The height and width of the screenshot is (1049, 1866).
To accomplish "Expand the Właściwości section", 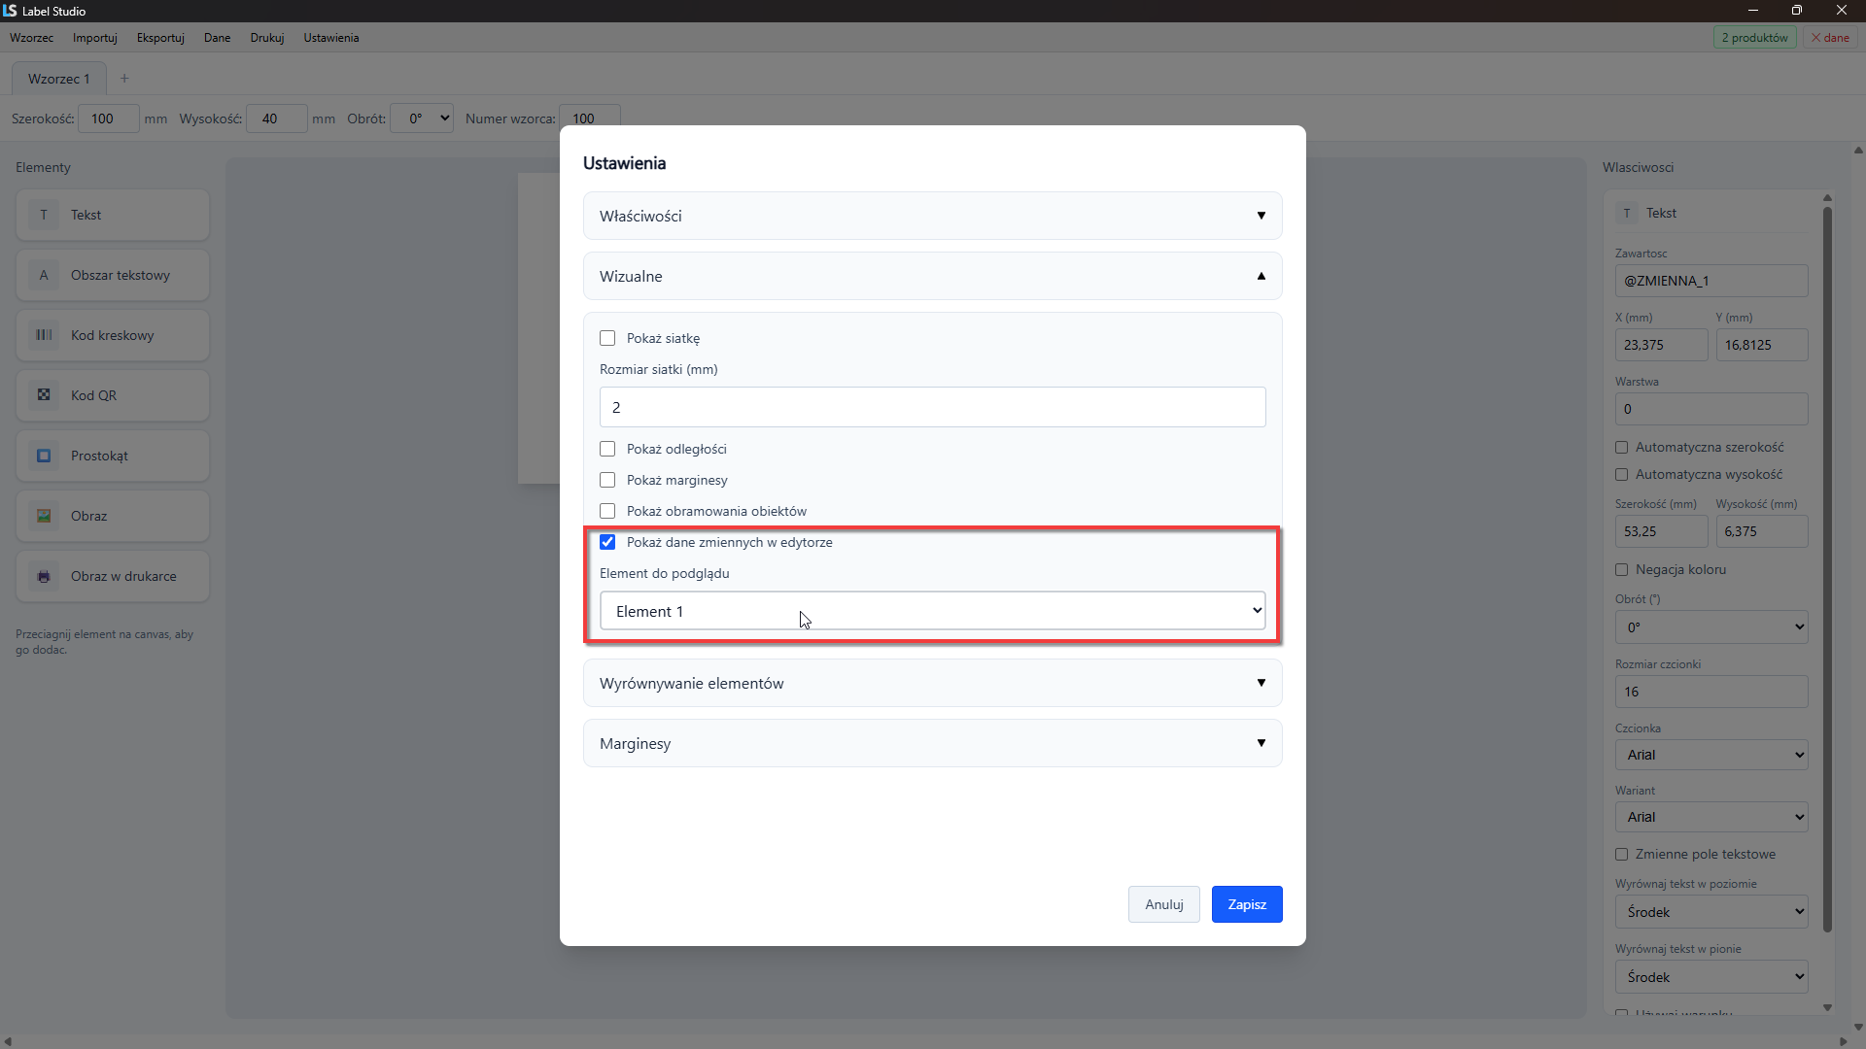I will tap(932, 216).
